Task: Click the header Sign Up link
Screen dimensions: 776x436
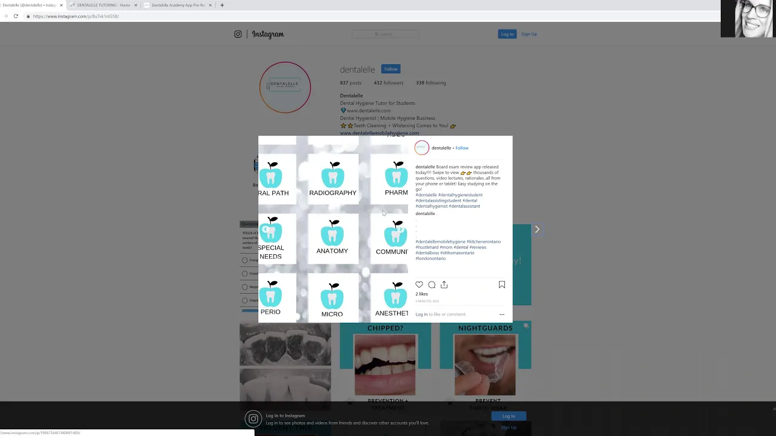Action: point(529,35)
